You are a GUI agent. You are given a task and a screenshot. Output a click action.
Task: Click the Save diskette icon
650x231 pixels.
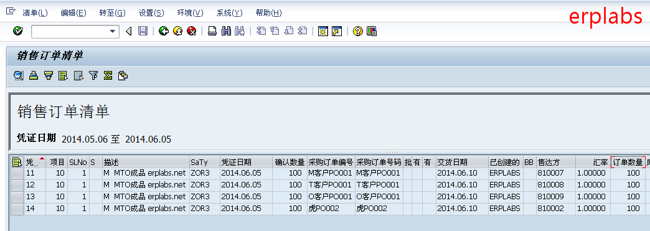pos(143,31)
